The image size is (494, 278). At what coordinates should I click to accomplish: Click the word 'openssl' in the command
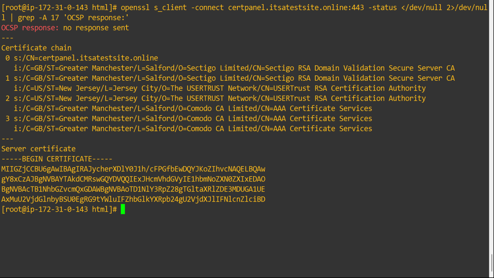coord(135,8)
